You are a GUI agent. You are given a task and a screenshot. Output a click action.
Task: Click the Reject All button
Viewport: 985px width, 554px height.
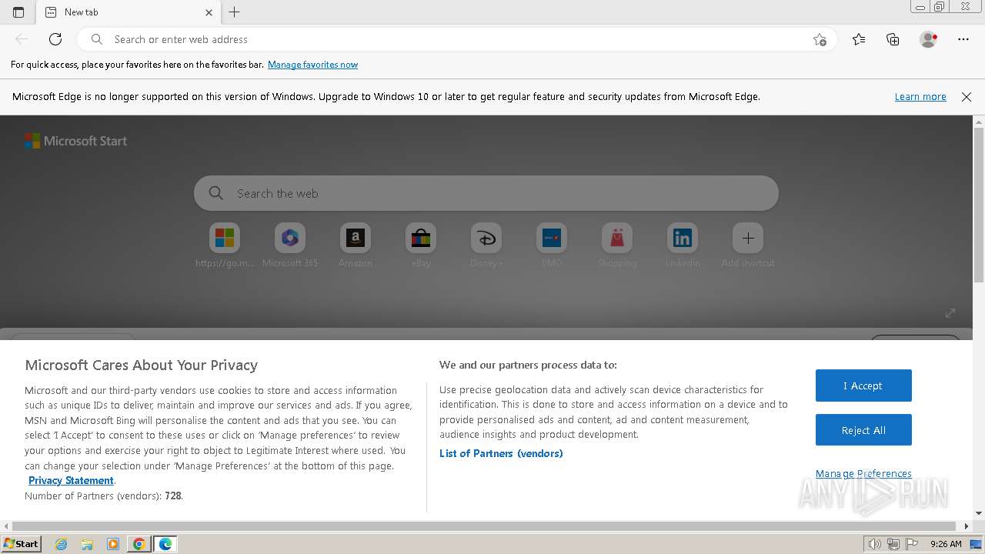pyautogui.click(x=863, y=430)
